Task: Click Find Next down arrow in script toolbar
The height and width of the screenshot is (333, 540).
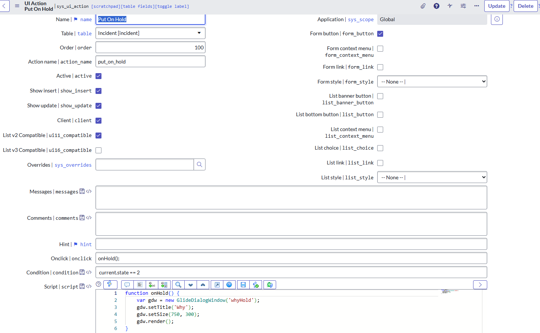Action: pos(191,285)
